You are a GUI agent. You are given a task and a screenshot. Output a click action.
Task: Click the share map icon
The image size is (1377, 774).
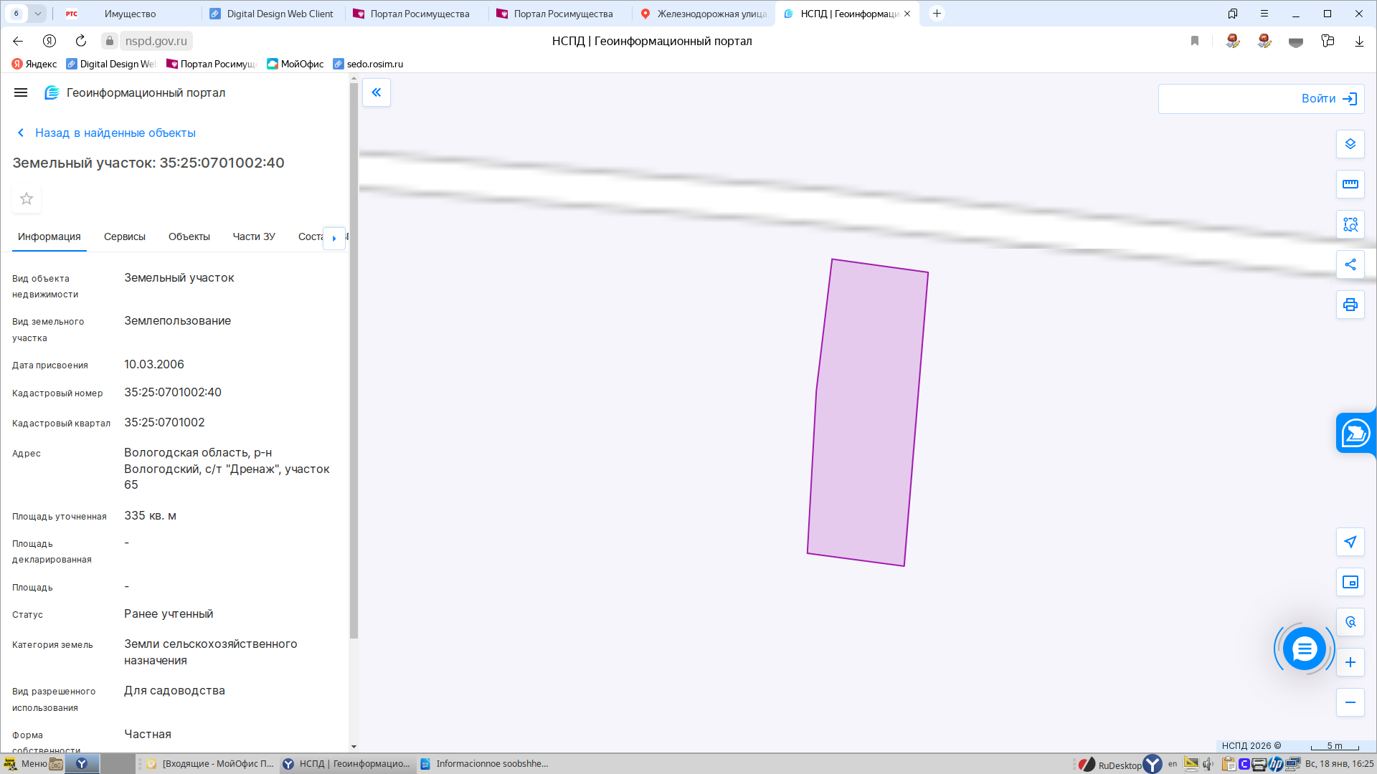click(1350, 264)
